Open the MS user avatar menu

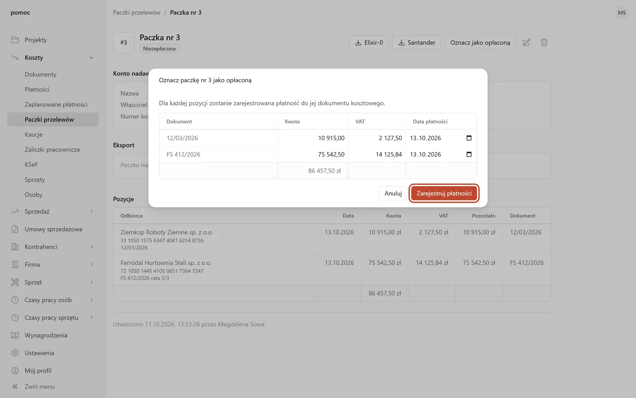(622, 12)
